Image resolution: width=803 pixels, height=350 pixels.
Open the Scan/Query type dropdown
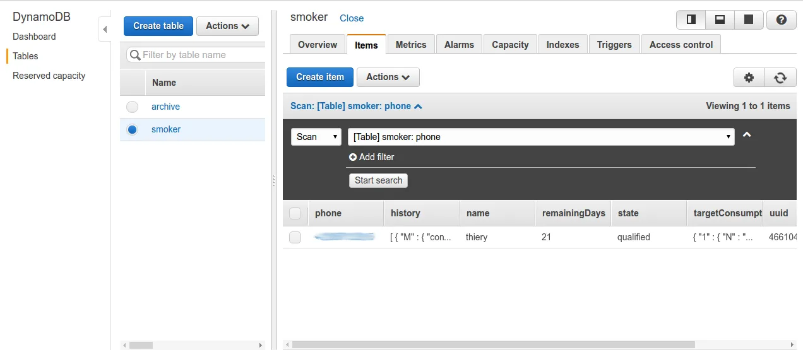tap(316, 137)
